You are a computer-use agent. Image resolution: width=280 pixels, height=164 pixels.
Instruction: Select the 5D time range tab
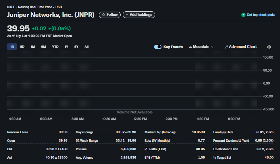pyautogui.click(x=22, y=47)
